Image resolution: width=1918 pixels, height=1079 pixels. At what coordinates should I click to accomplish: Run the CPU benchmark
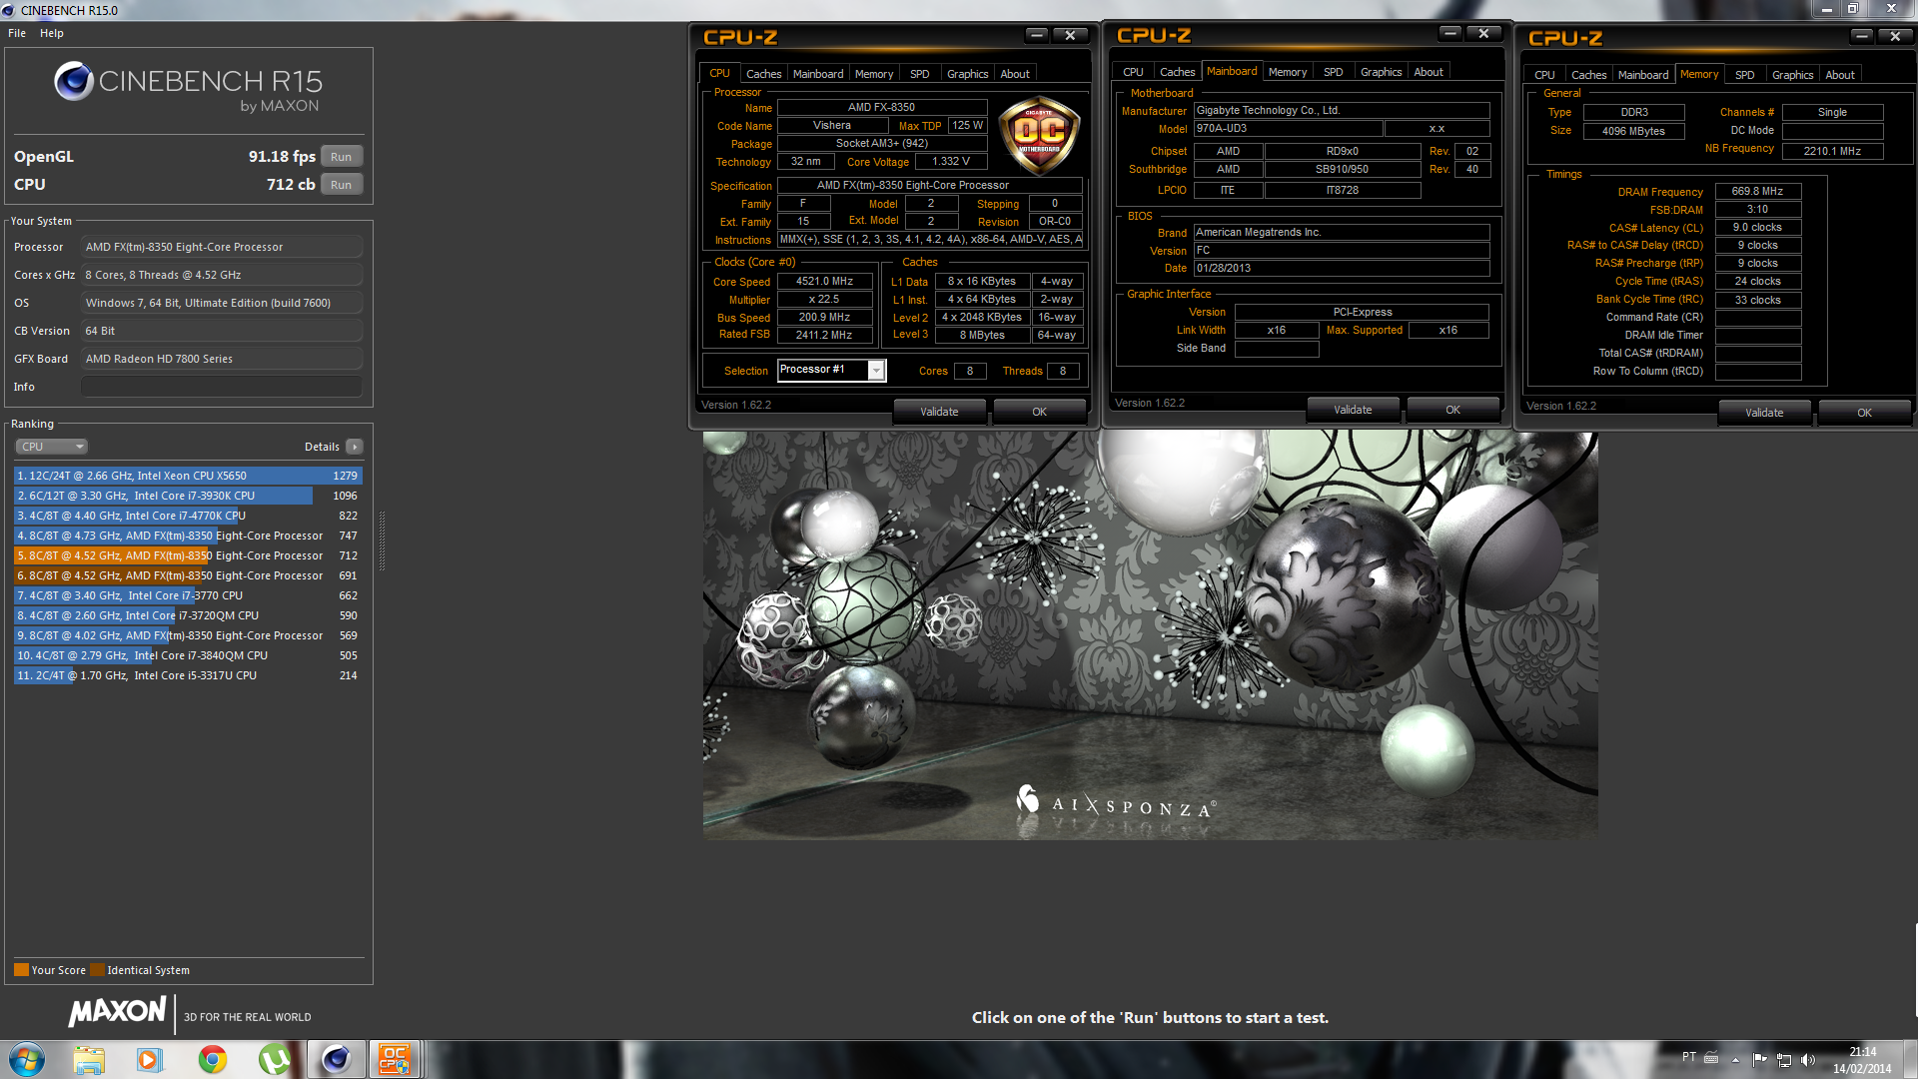[341, 185]
